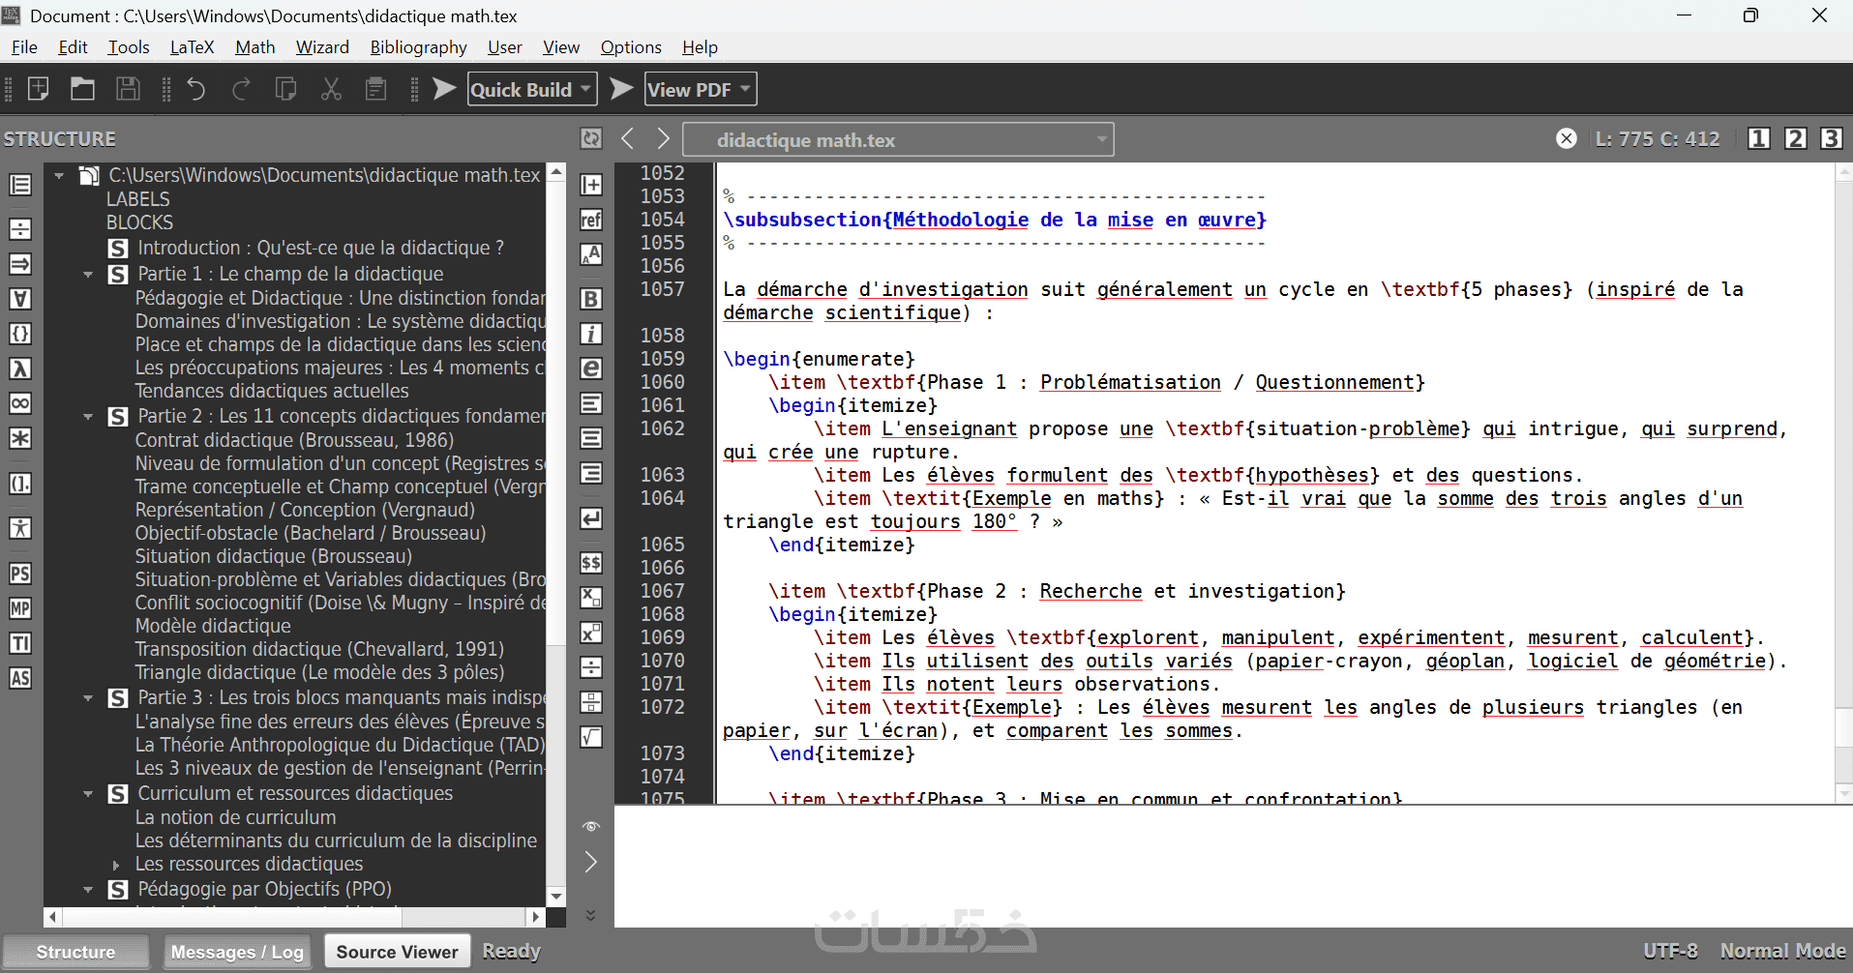
Task: Save the document with the floppy icon
Action: pyautogui.click(x=128, y=89)
